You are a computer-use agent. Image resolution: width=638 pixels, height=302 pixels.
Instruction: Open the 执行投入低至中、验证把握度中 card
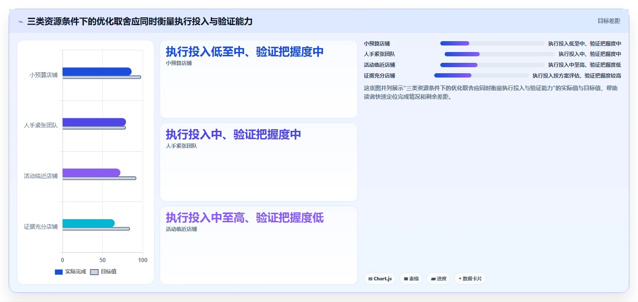[258, 79]
